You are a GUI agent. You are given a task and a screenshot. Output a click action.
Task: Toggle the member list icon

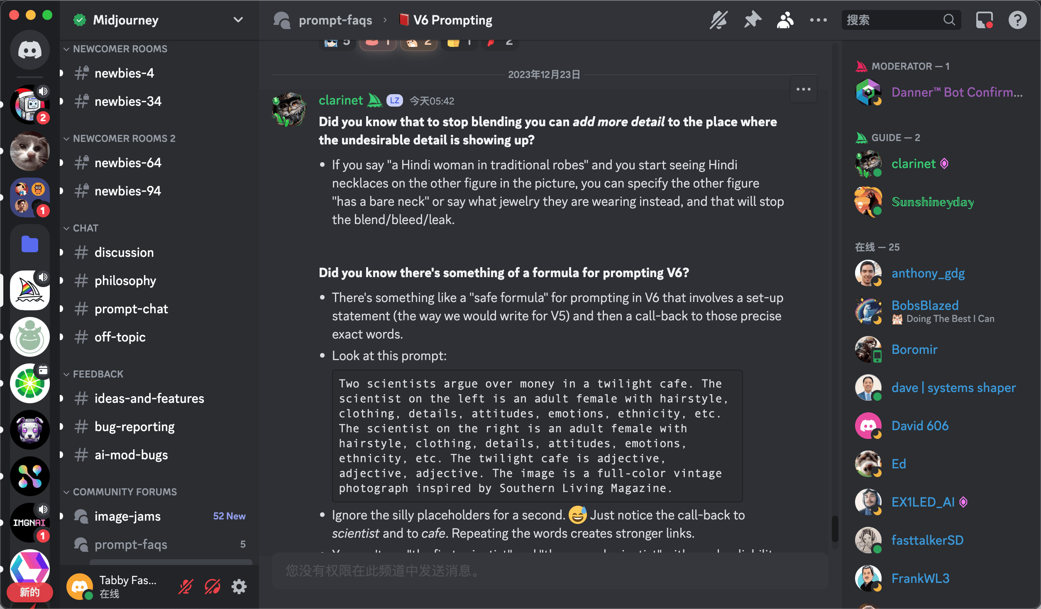pos(785,20)
